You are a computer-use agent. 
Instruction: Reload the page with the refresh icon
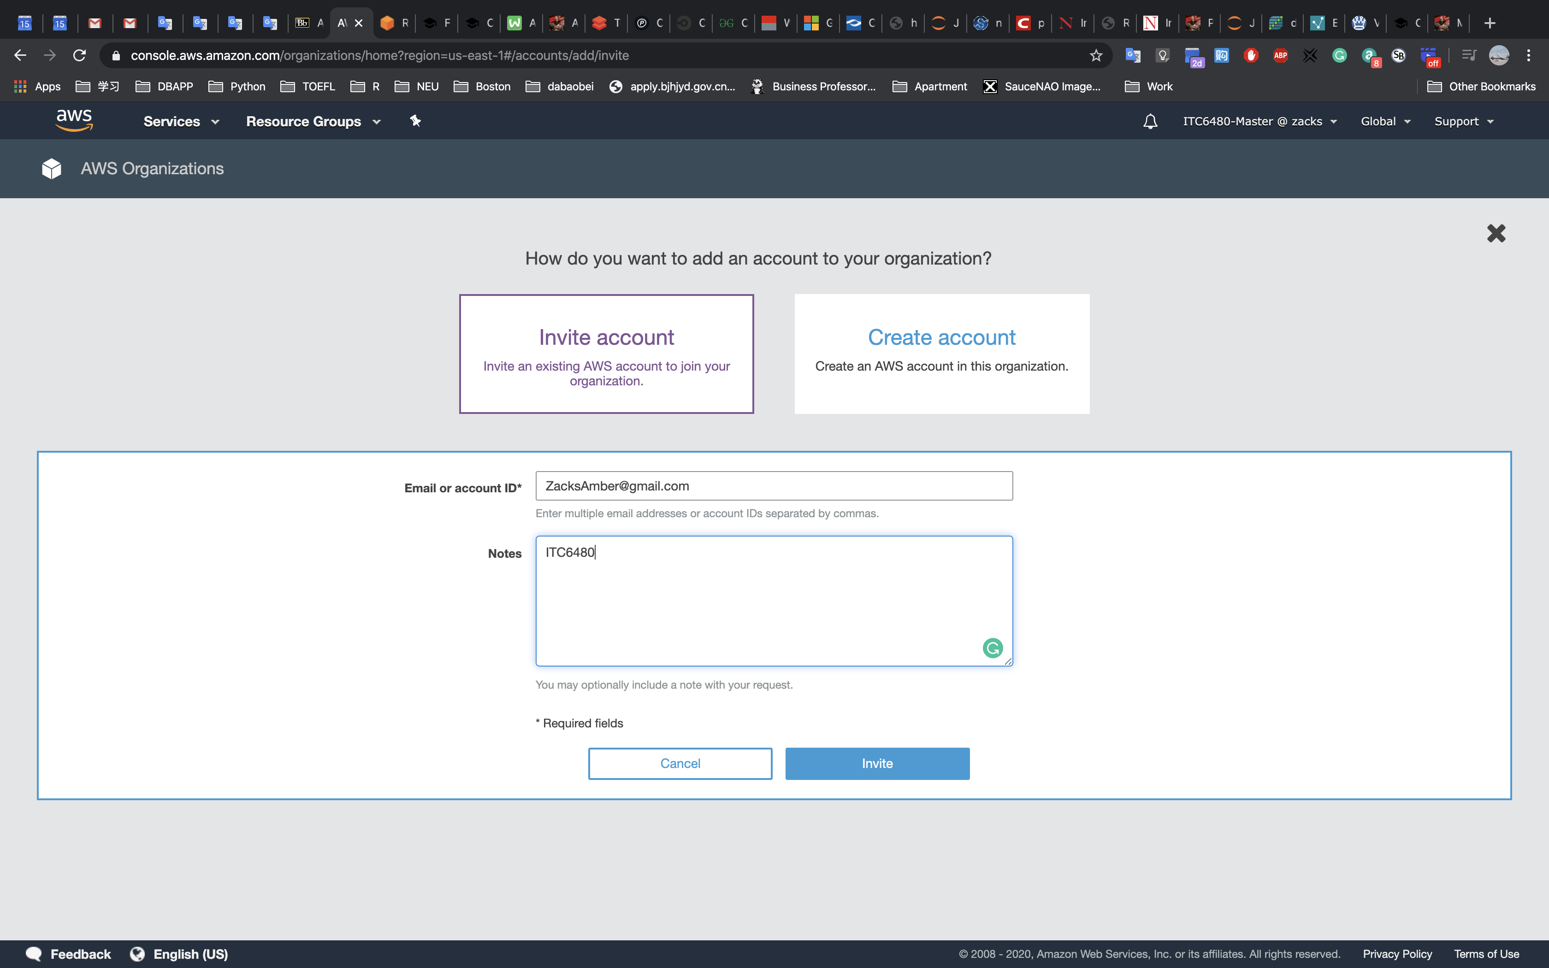(79, 56)
